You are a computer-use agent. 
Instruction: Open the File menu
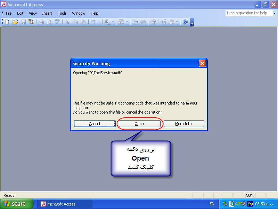(9, 13)
